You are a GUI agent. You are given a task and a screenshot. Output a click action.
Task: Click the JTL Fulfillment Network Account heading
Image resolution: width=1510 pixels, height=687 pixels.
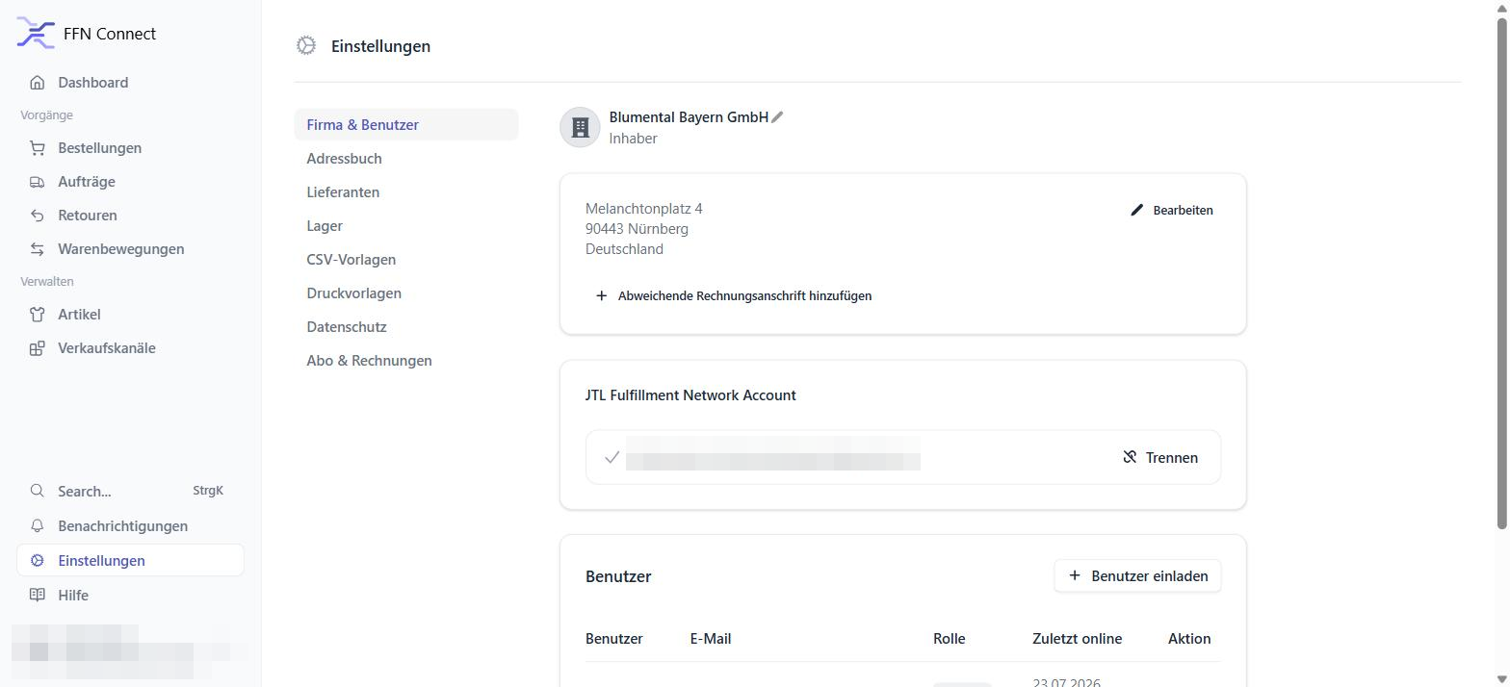coord(690,395)
